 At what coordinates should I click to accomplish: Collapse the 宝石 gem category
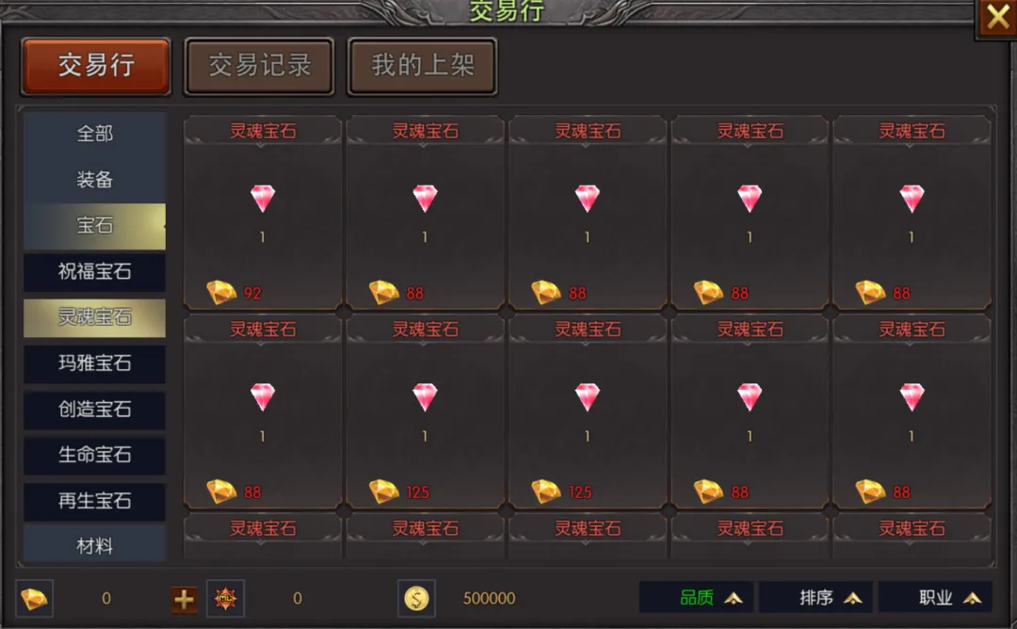click(x=95, y=226)
